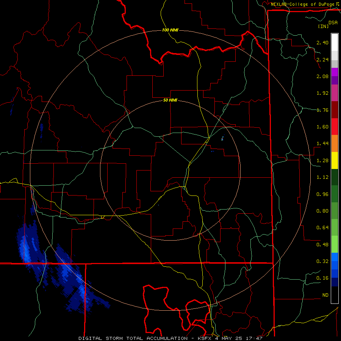The height and width of the screenshot is (341, 341).
Task: Click the light green swatch near 0.48
Action: point(335,244)
